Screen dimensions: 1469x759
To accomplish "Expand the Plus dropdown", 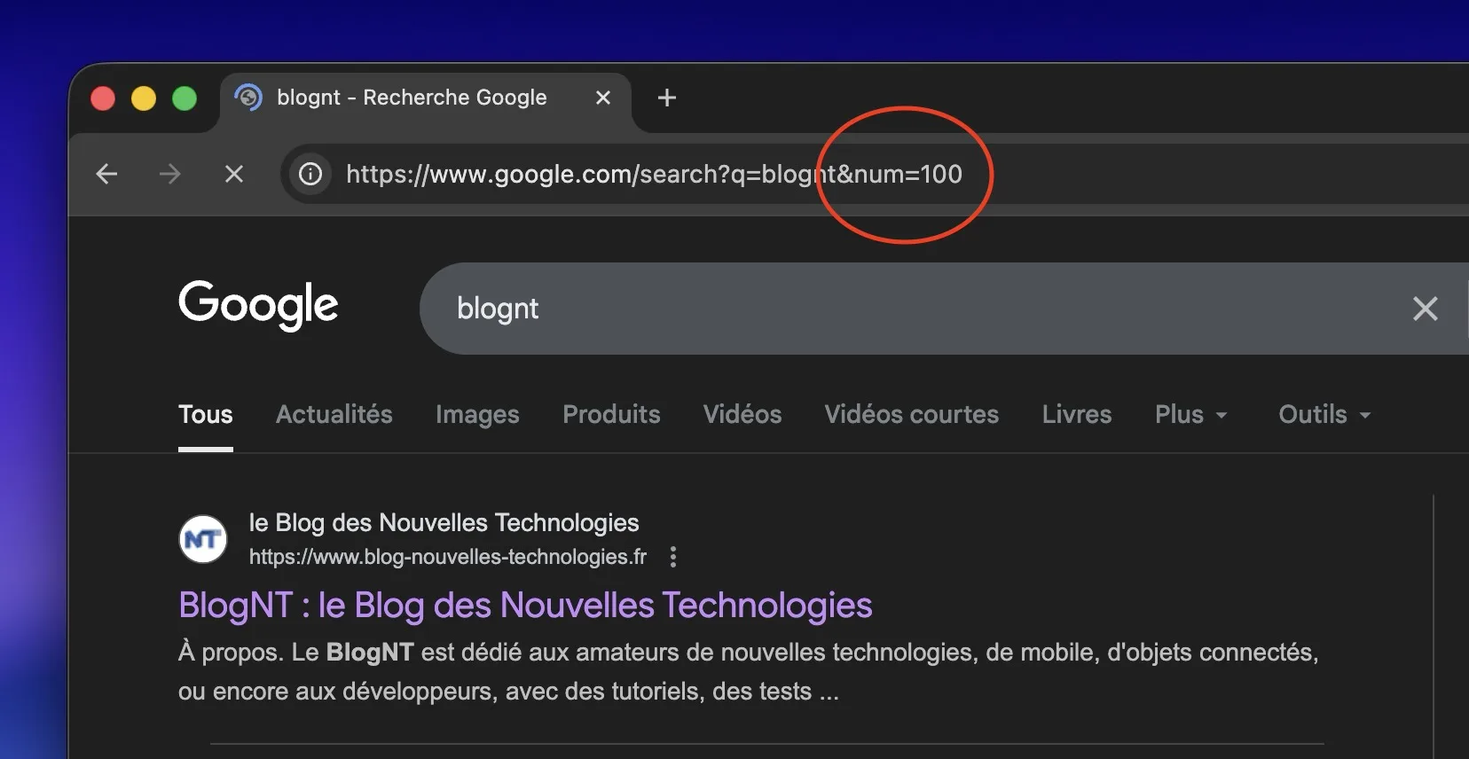I will [x=1191, y=414].
